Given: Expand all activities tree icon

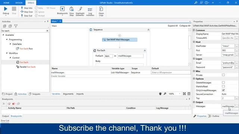Looking at the screenshot, I should click(x=4, y=26).
